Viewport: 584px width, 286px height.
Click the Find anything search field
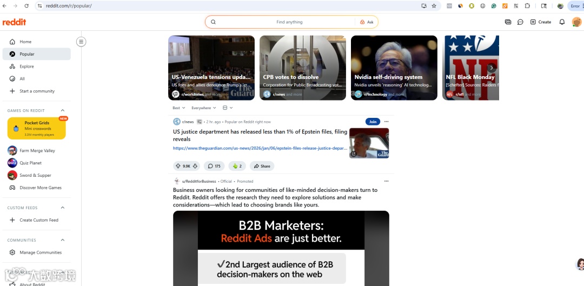(x=289, y=22)
